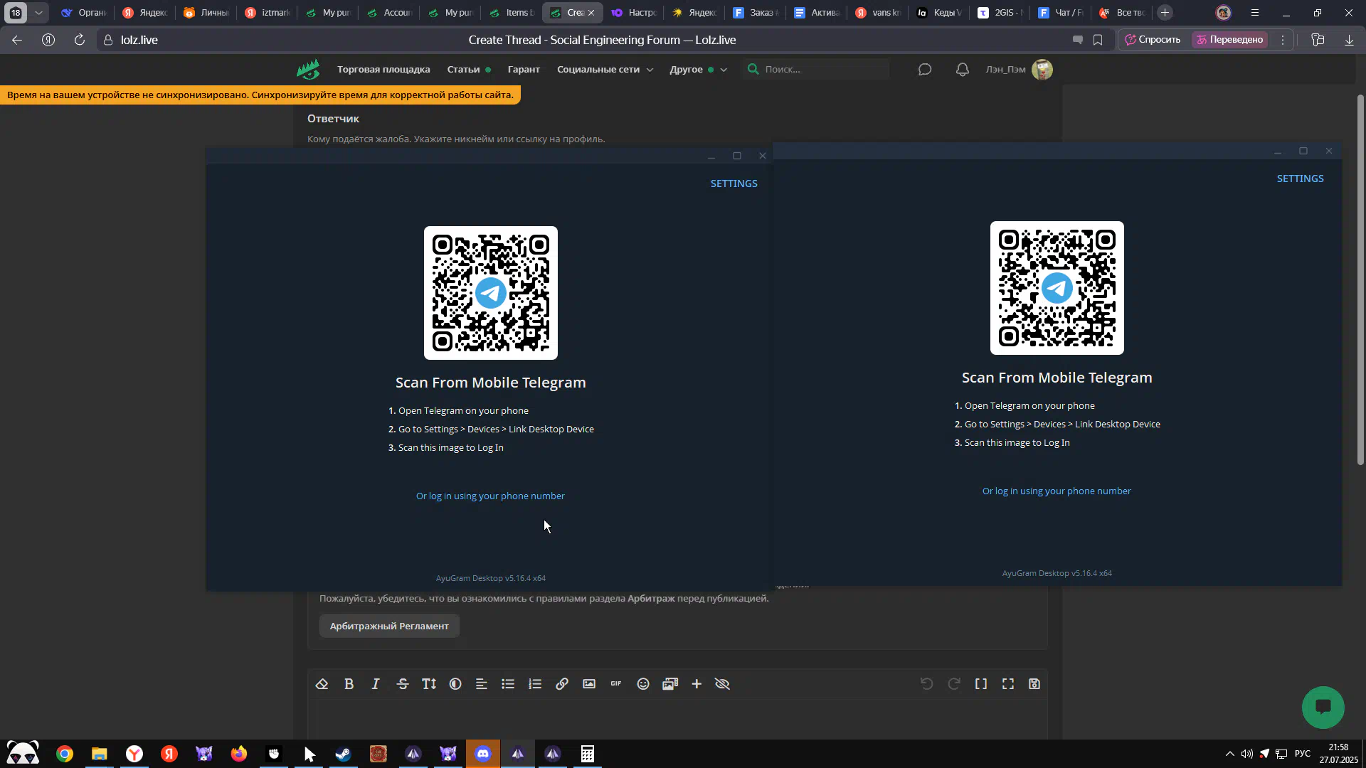Click the redo arrow in the editor
1366x768 pixels.
point(954,684)
